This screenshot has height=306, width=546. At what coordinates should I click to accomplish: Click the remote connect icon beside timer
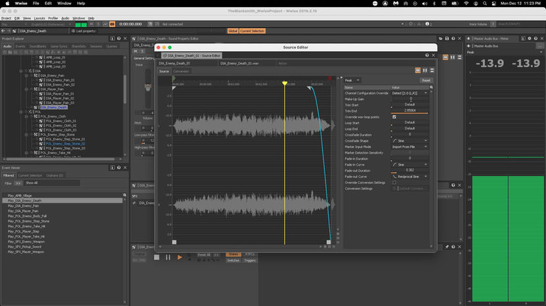click(151, 24)
